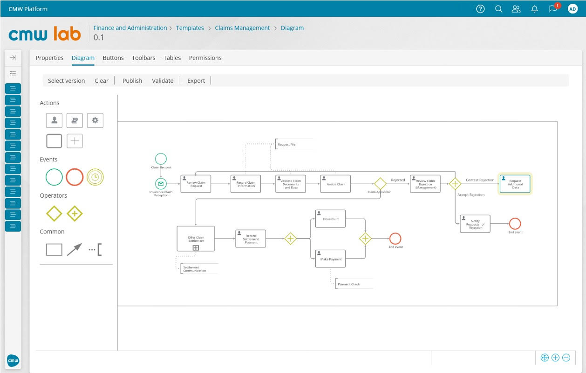This screenshot has width=586, height=373.
Task: Click the Accept Rejection flow label
Action: click(x=471, y=195)
